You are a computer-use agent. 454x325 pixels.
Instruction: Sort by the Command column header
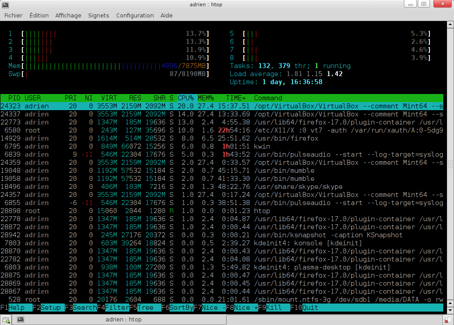pyautogui.click(x=268, y=98)
